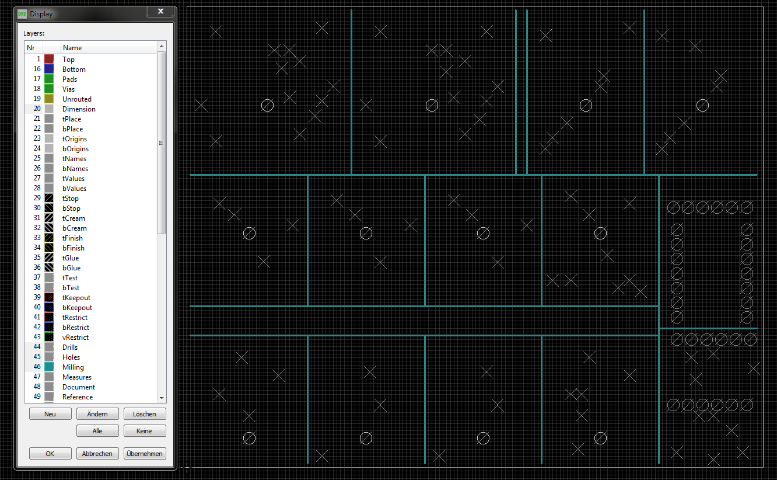Click the tKeepout red dotted swatch

[x=49, y=298]
